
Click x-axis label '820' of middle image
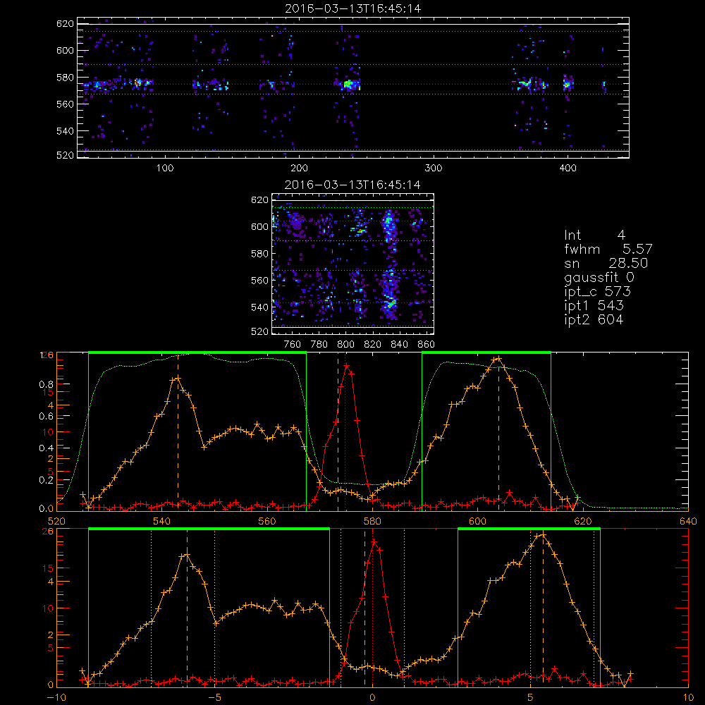[373, 345]
